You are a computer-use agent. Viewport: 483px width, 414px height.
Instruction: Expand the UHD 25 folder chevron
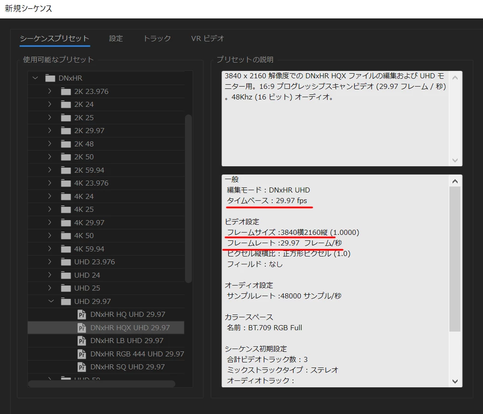click(50, 288)
